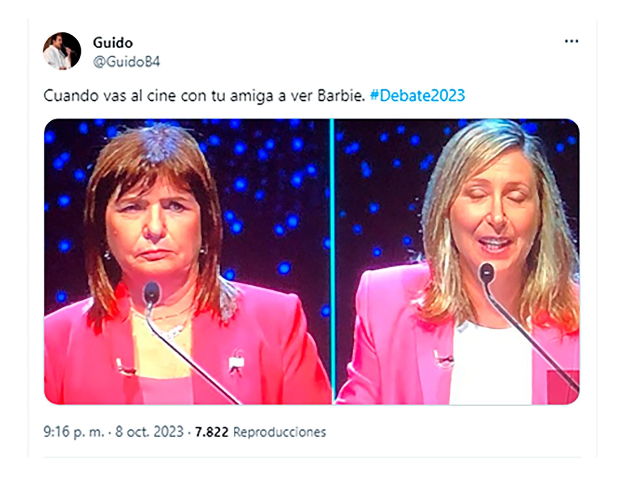Click the Reproducciones label
The width and height of the screenshot is (626, 481).
coord(279,432)
